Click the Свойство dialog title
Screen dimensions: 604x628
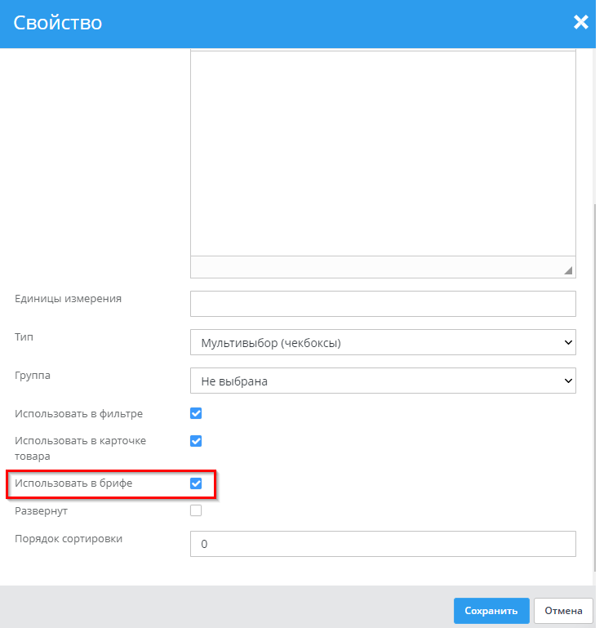(x=58, y=22)
